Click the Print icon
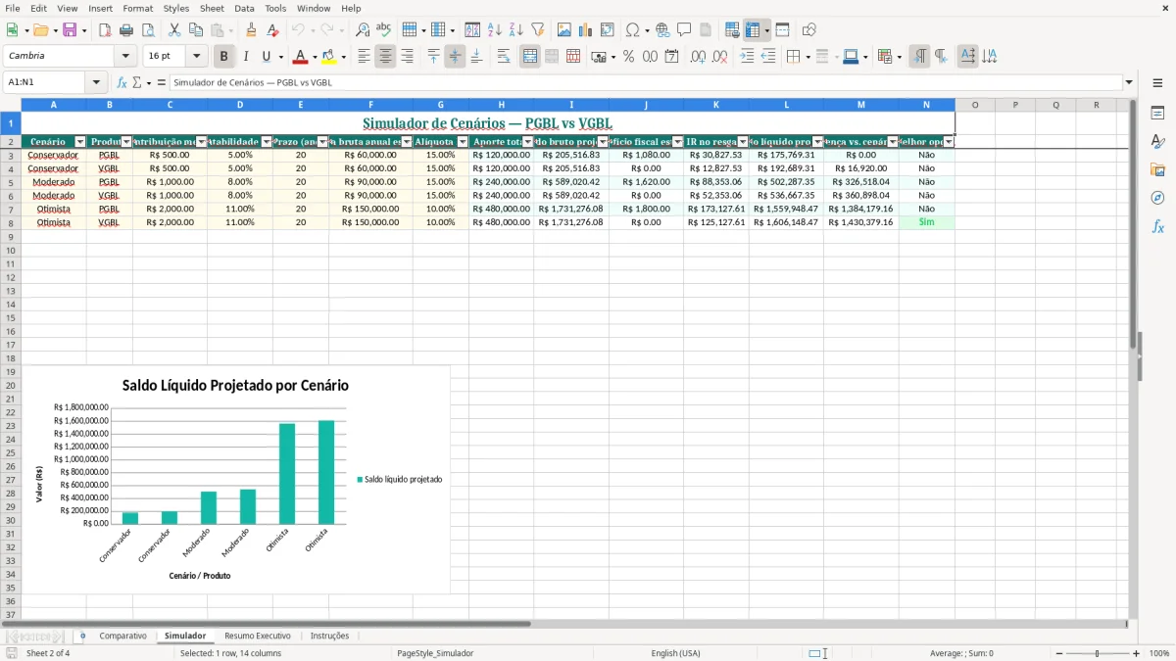The width and height of the screenshot is (1176, 661). pyautogui.click(x=126, y=30)
